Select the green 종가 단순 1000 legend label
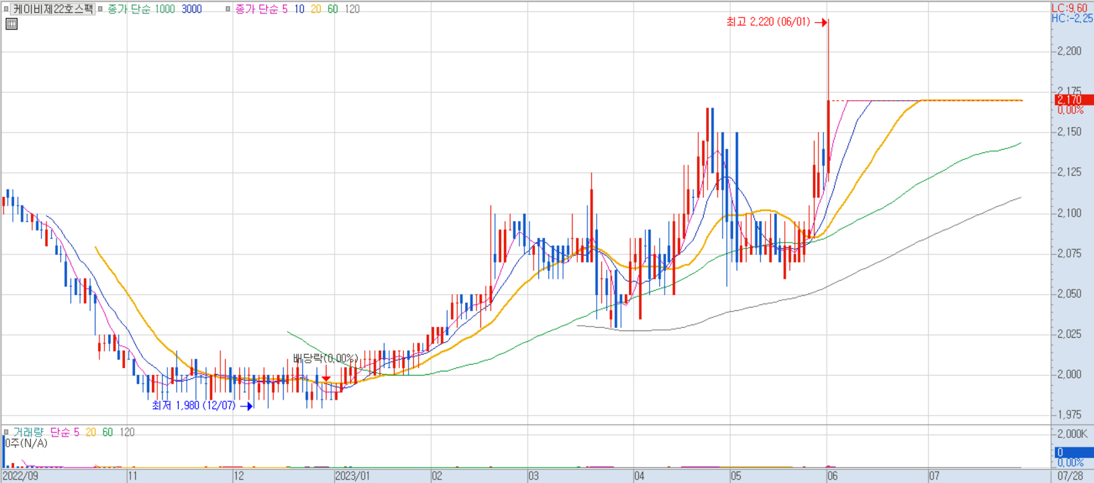This screenshot has height=483, width=1094. (x=141, y=9)
